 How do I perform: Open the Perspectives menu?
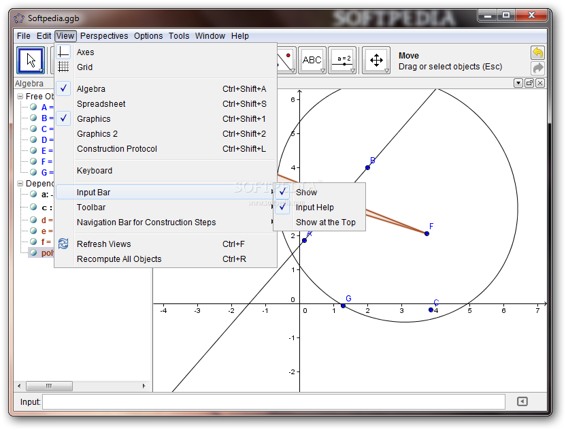point(104,36)
